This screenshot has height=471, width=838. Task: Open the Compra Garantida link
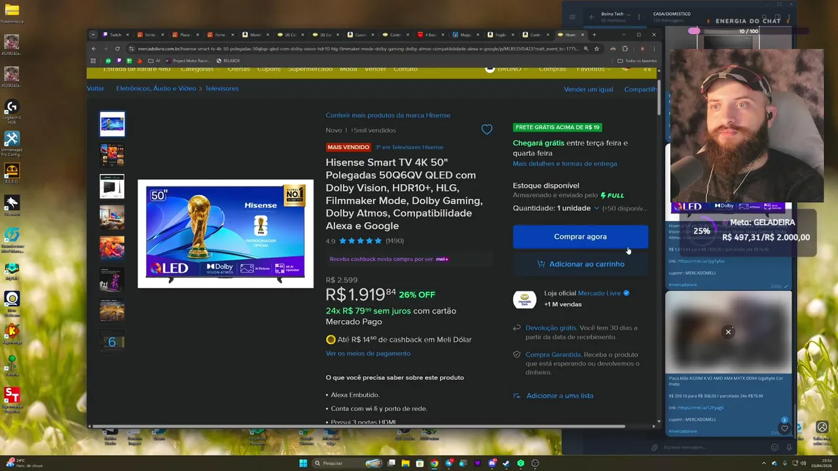pos(553,355)
